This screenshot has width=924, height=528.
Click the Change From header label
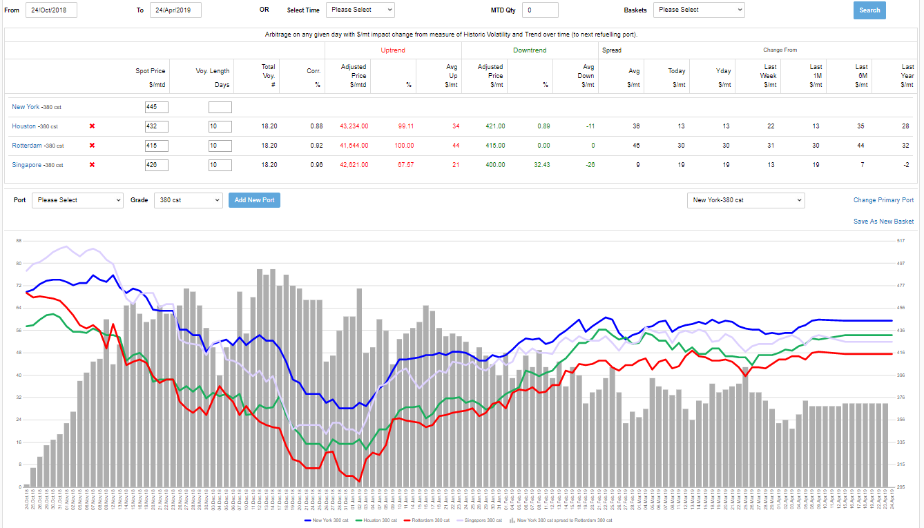(x=780, y=50)
